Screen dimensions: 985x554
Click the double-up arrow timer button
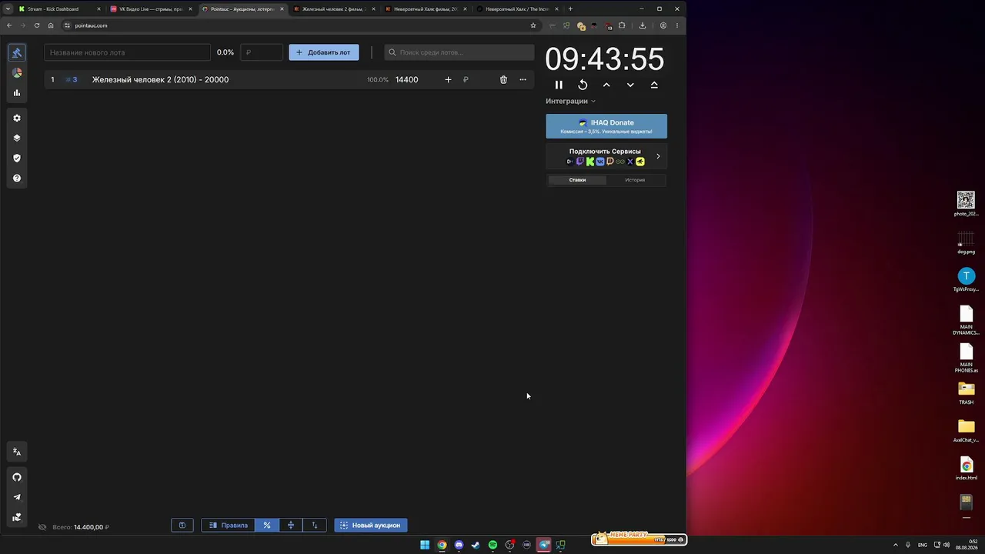(x=654, y=85)
